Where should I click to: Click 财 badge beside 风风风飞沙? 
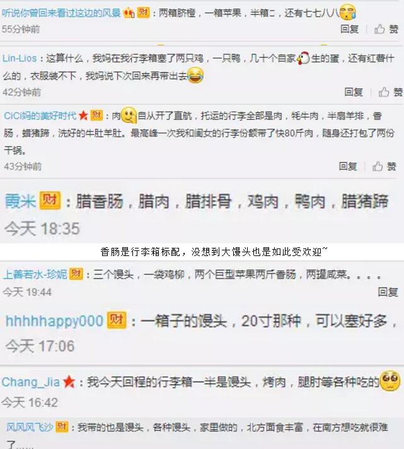[62, 427]
